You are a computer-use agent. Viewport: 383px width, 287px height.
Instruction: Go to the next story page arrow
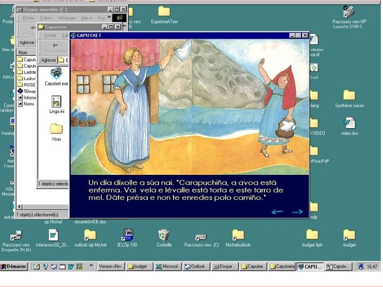(x=297, y=212)
